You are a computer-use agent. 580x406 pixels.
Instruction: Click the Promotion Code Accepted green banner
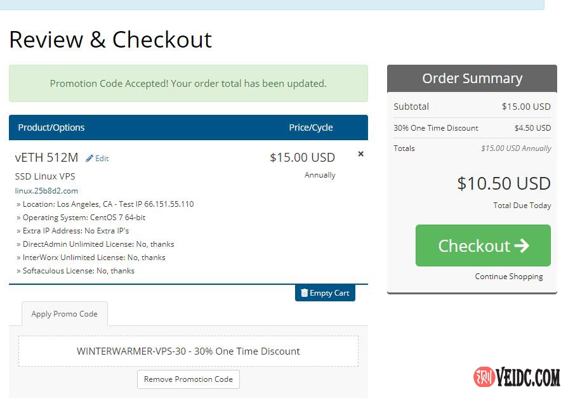pyautogui.click(x=188, y=84)
